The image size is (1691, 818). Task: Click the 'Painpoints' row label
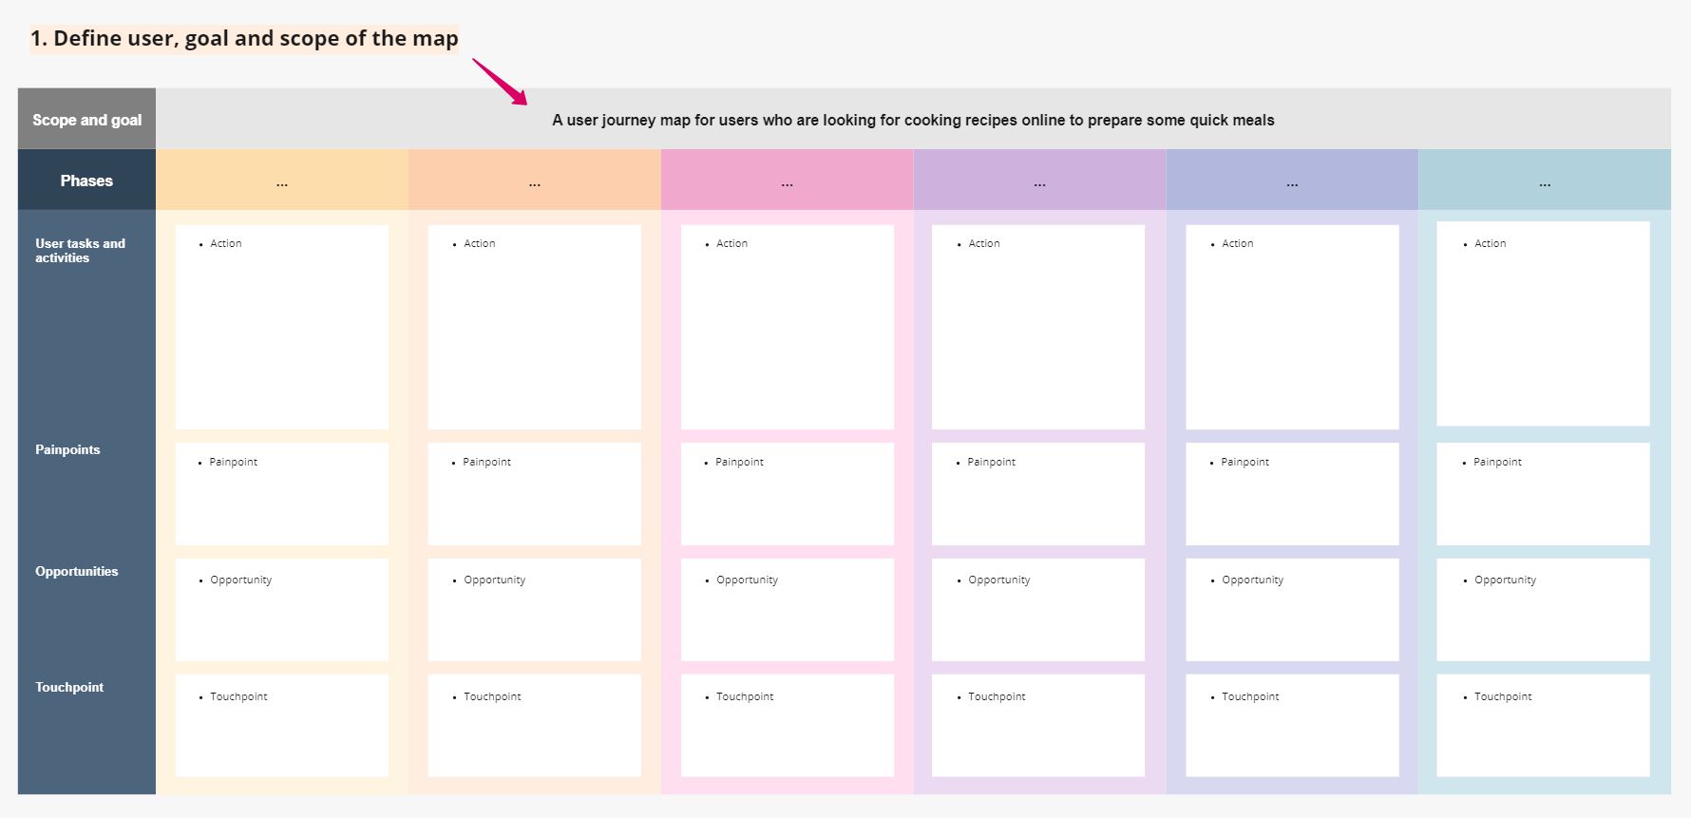[67, 450]
